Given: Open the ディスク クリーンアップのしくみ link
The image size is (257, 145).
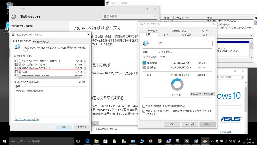Looking at the screenshot, I should point(27,120).
